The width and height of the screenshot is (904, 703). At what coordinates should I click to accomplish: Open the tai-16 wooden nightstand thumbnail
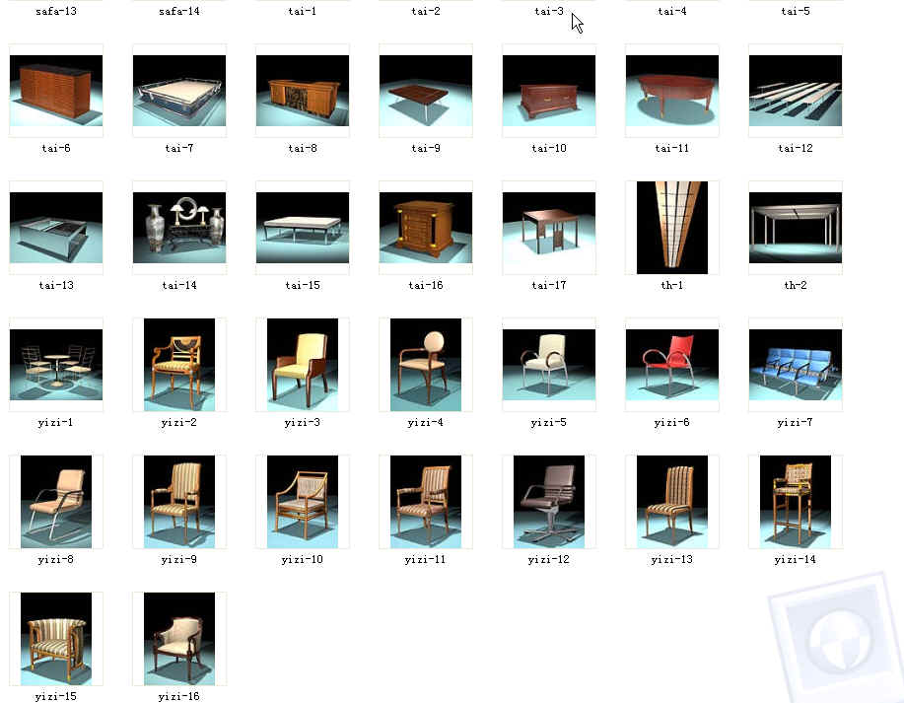click(x=426, y=228)
